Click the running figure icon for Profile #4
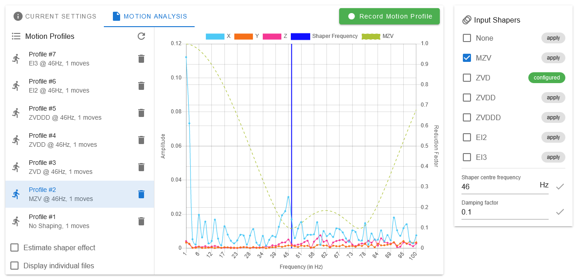This screenshot has width=578, height=280. pyautogui.click(x=16, y=140)
